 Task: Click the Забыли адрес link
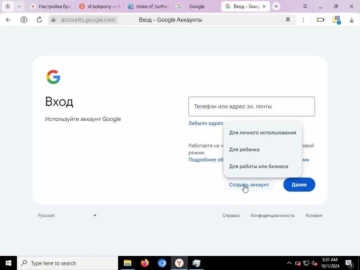(206, 123)
